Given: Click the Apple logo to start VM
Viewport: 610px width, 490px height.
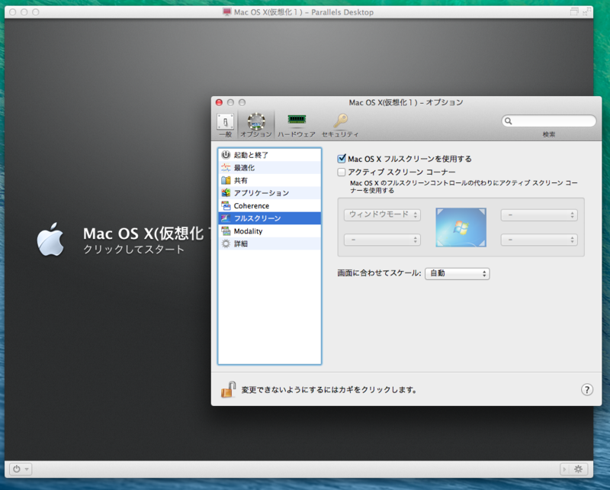Looking at the screenshot, I should point(50,240).
